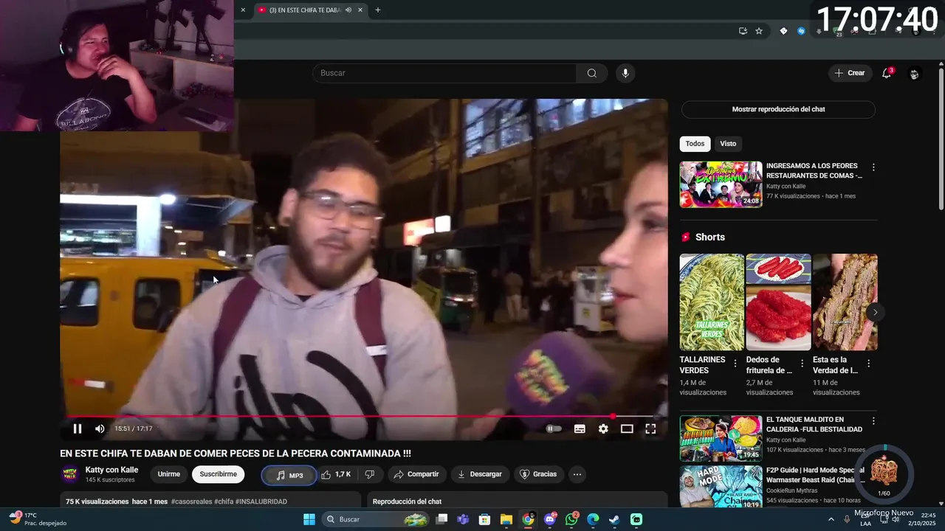Click the #casosreales hashtag

(x=191, y=502)
